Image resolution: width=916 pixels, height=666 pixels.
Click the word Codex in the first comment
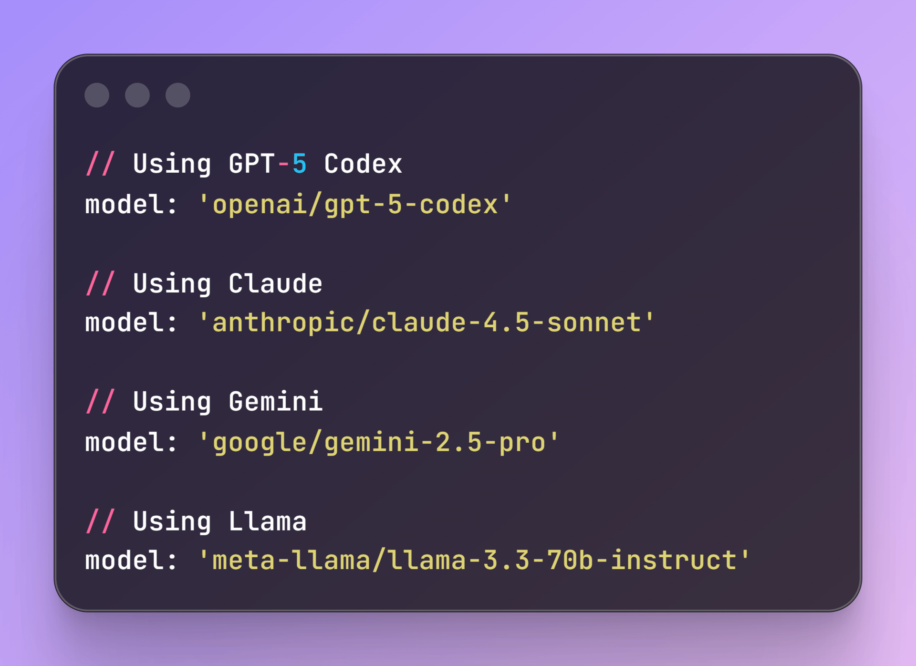coord(363,164)
